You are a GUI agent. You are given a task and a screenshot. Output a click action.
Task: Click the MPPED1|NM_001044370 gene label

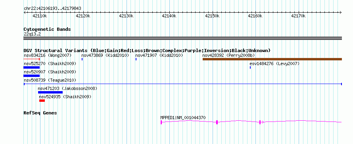(183, 118)
